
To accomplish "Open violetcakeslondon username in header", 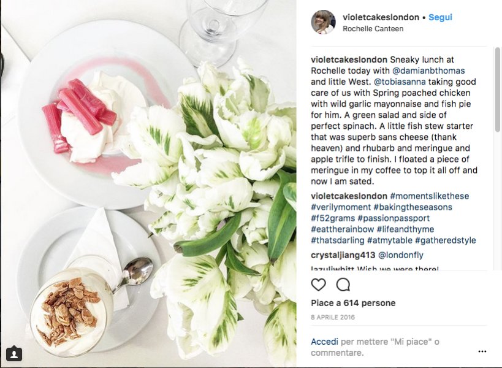I will (x=381, y=17).
